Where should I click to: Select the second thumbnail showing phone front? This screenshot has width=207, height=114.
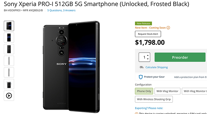pos(9,38)
